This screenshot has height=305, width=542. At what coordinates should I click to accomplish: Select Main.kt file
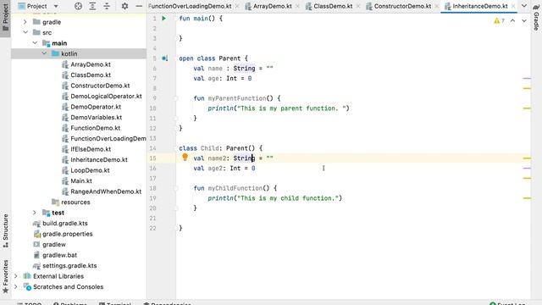coord(81,180)
